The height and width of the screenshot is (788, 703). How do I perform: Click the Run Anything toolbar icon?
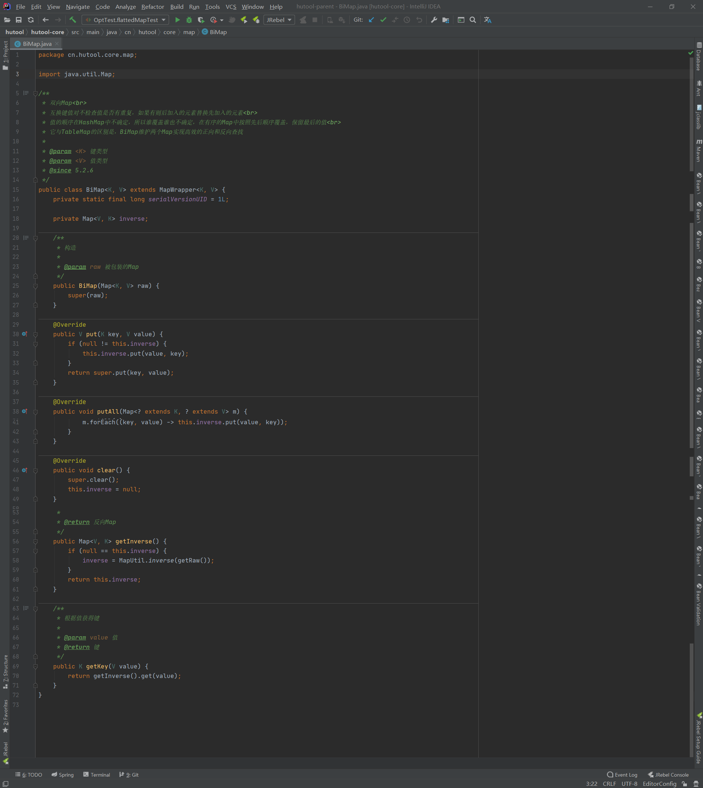coord(461,20)
